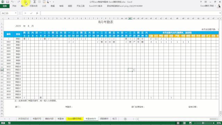Switch to the 视图 (View) ribbon tab
The height and width of the screenshot is (125, 222).
pyautogui.click(x=70, y=6)
